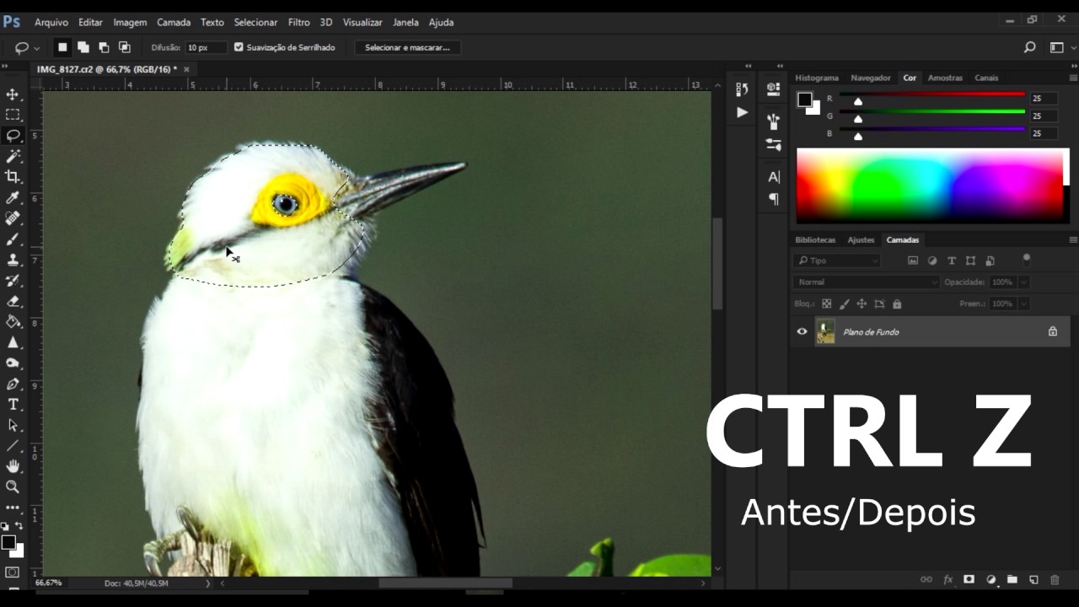Add a layer mask via panel icon
The width and height of the screenshot is (1079, 607).
(x=969, y=579)
